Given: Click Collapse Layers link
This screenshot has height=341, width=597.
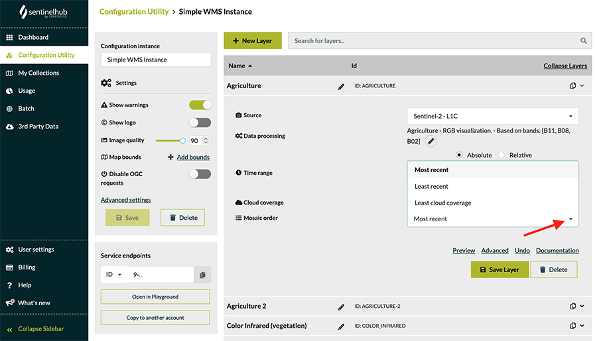Looking at the screenshot, I should 565,66.
